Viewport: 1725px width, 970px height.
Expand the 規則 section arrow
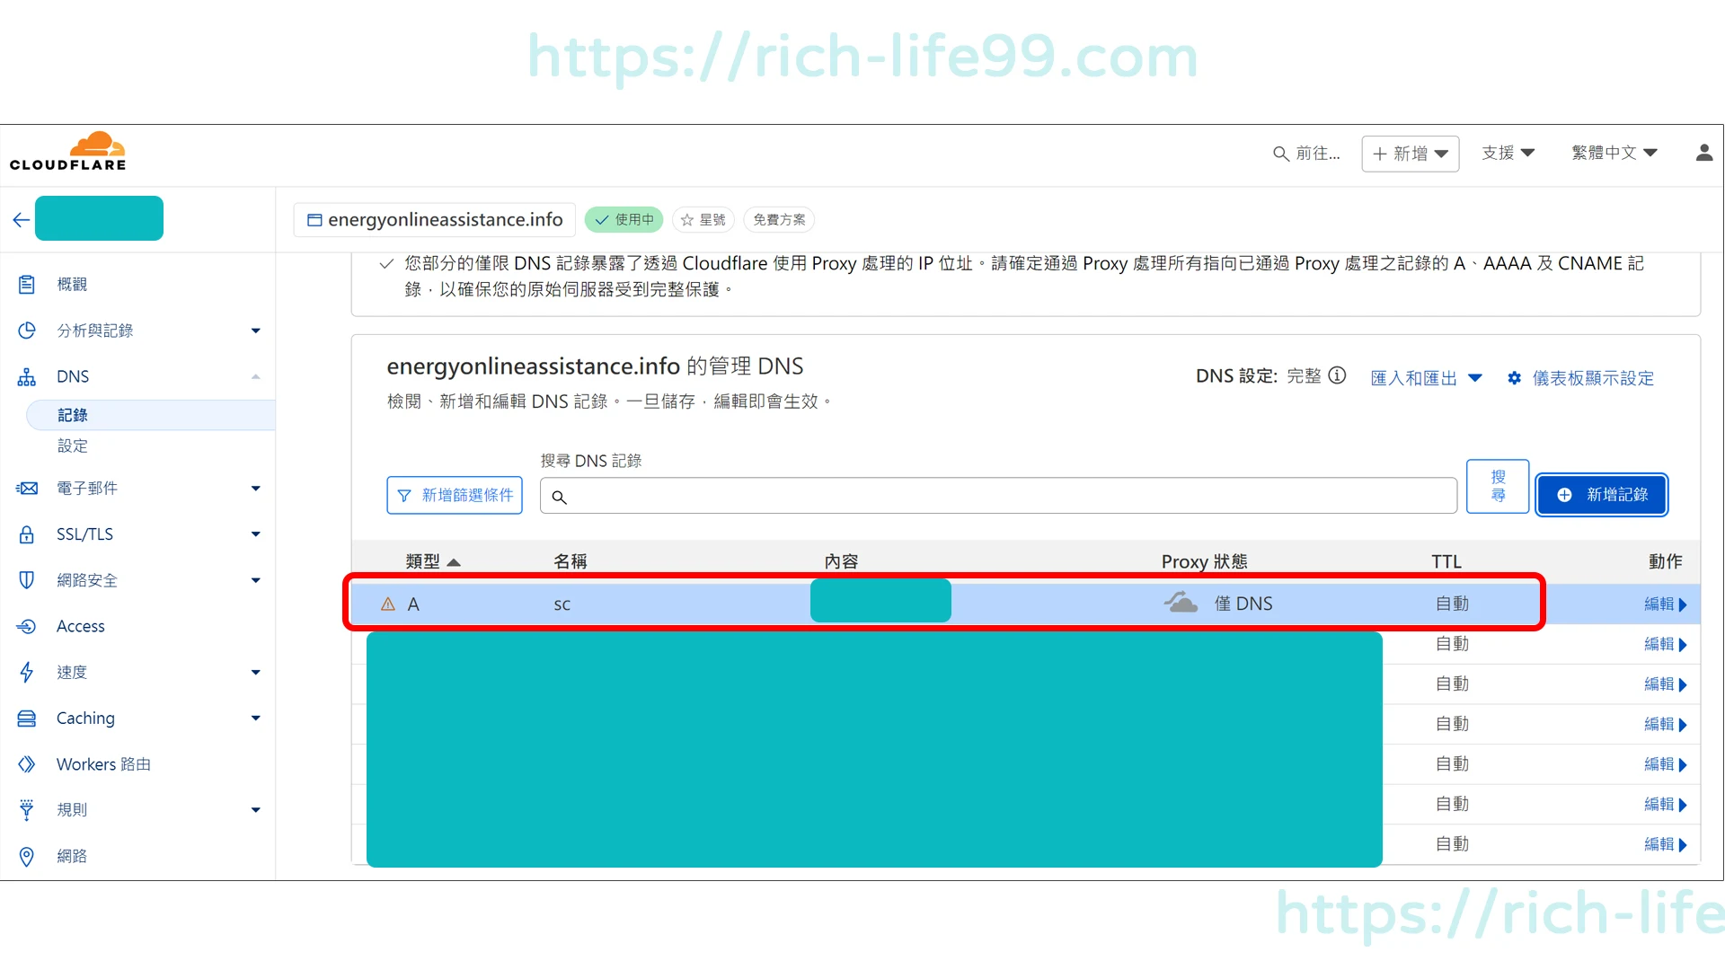pos(256,810)
